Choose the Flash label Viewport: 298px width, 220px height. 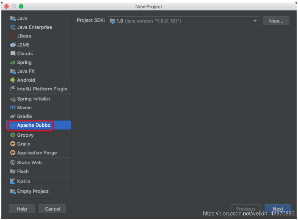coord(23,171)
